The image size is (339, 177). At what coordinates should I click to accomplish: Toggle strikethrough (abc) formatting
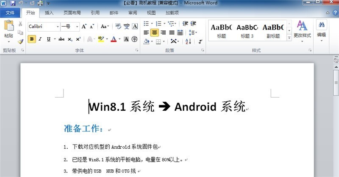point(61,39)
